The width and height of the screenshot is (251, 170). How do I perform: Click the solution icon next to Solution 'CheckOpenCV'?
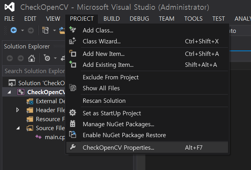(x=12, y=83)
